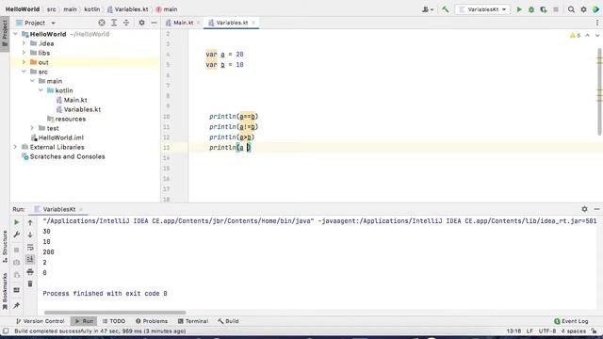Image resolution: width=603 pixels, height=339 pixels.
Task: Collapse the kotlin folder
Action: pyautogui.click(x=41, y=90)
